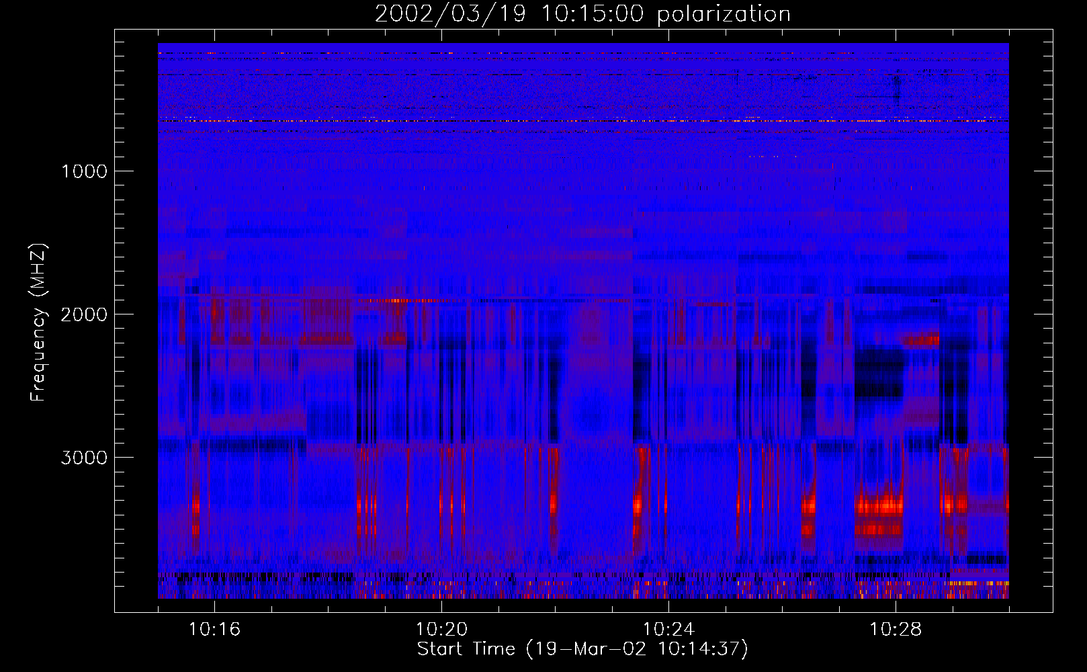Click the 10:28 time axis label
The height and width of the screenshot is (672, 1087).
[896, 630]
